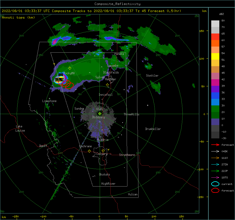Screen dimensions: 235x220
Task: Click the orange 60-57 dBZ color swatch
Action: [x=215, y=43]
